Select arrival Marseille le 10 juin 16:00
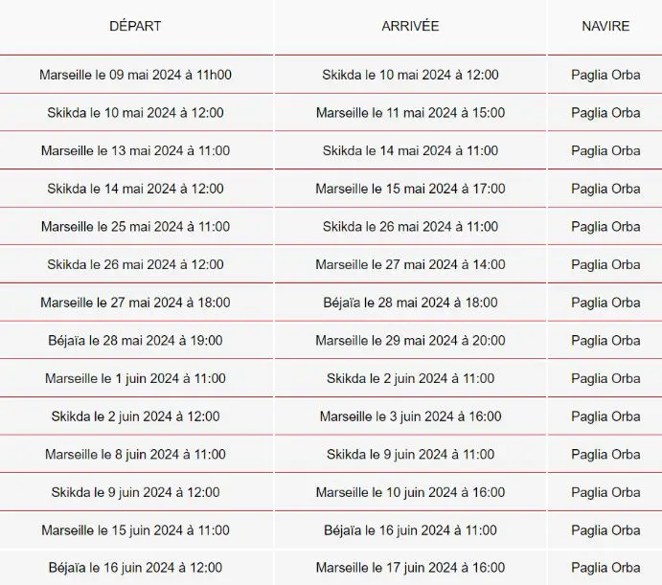The height and width of the screenshot is (585, 662). click(410, 492)
